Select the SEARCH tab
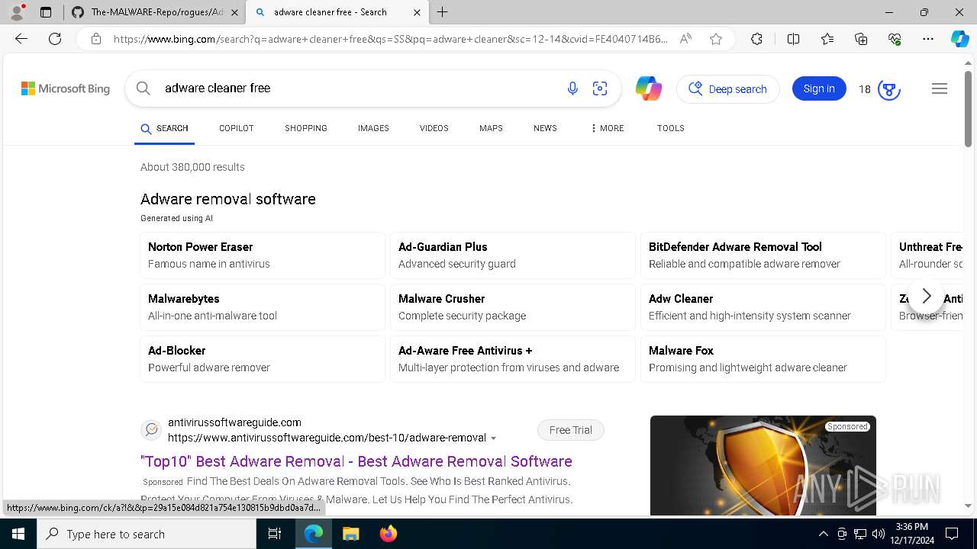Image resolution: width=977 pixels, height=549 pixels. tap(164, 128)
